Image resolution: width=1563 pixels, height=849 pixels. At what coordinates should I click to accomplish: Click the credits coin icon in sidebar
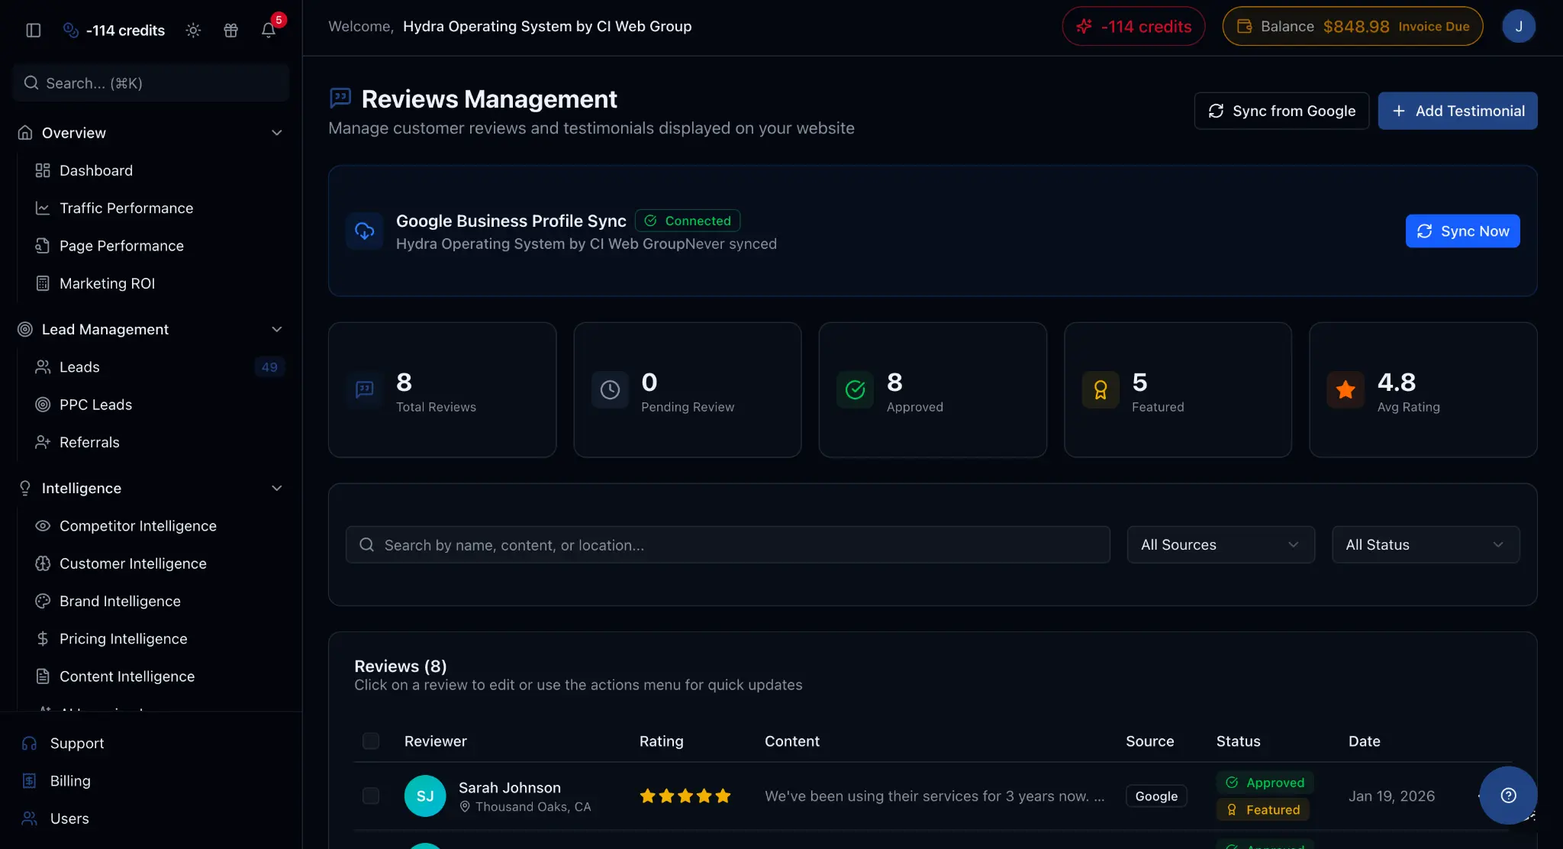tap(70, 30)
